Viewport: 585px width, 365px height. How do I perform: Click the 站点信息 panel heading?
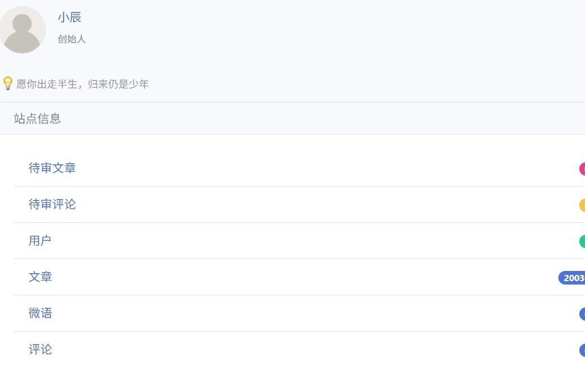[37, 118]
